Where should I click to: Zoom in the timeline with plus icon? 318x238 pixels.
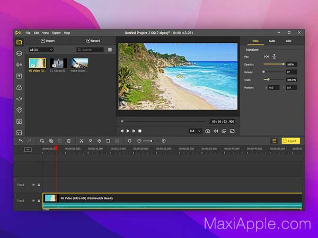pyautogui.click(x=164, y=141)
